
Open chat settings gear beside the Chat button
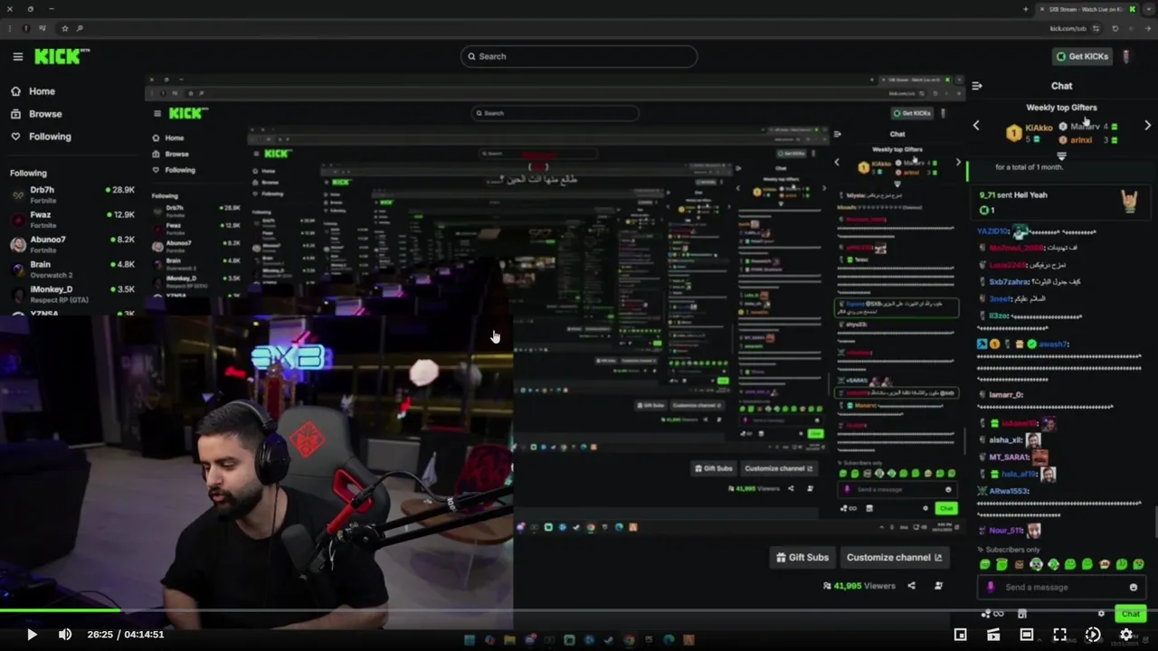[x=1101, y=614]
